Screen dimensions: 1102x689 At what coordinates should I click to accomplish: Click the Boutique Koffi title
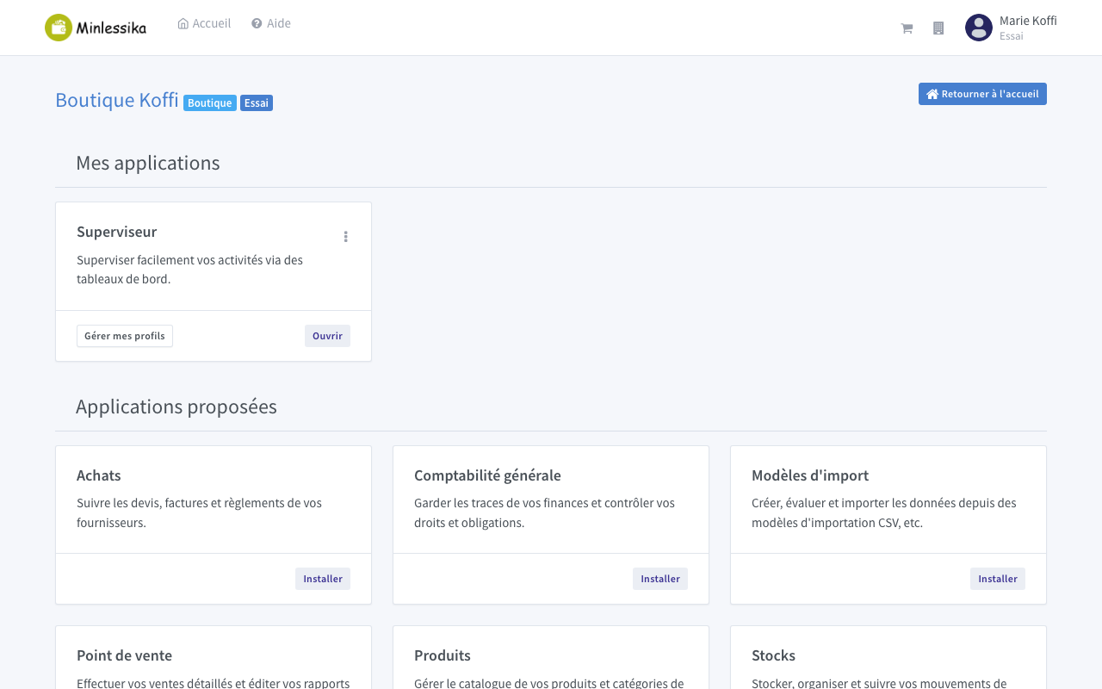coord(117,100)
